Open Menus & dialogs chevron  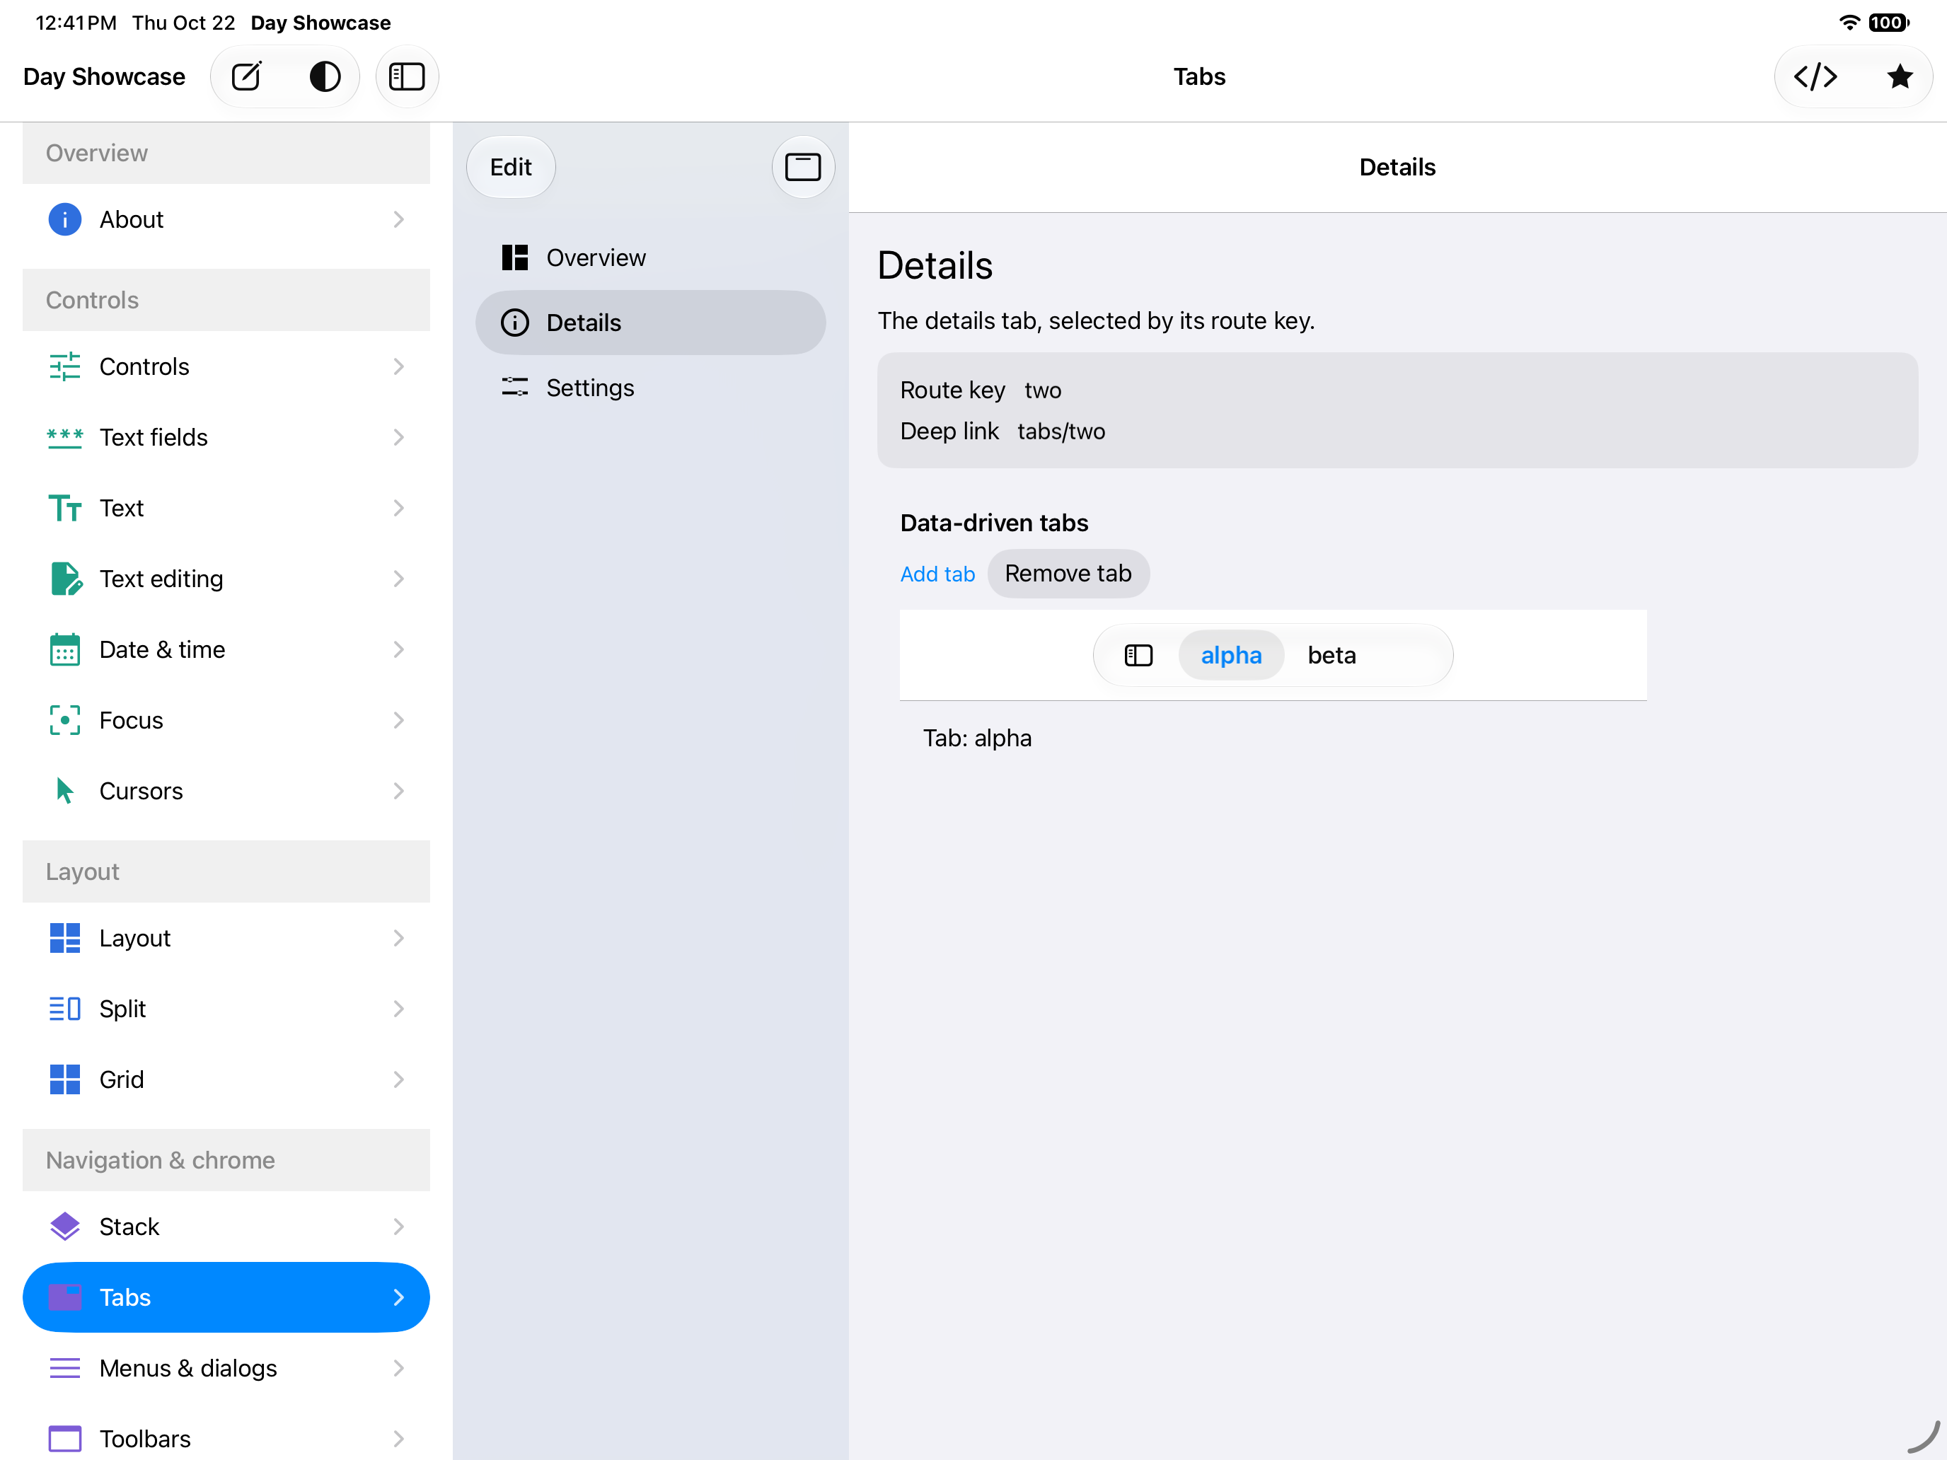tap(399, 1369)
